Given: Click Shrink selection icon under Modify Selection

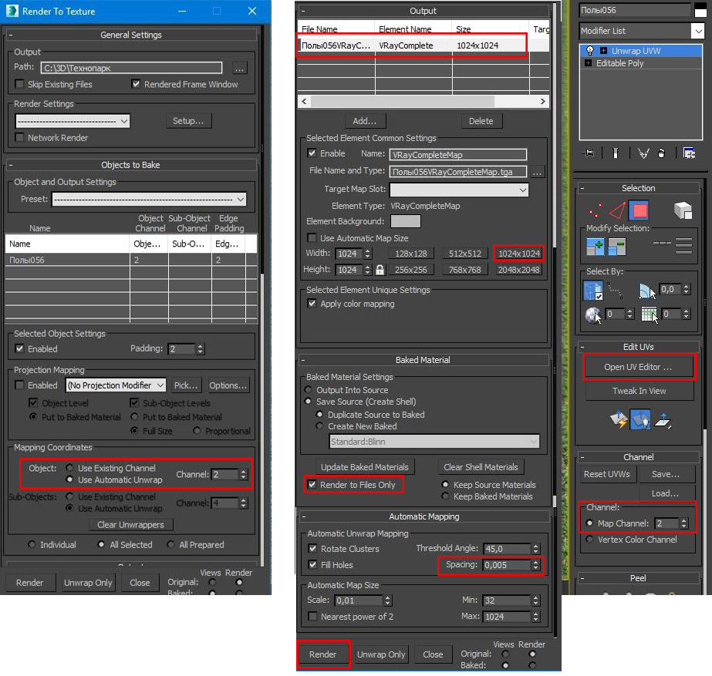Looking at the screenshot, I should click(617, 247).
